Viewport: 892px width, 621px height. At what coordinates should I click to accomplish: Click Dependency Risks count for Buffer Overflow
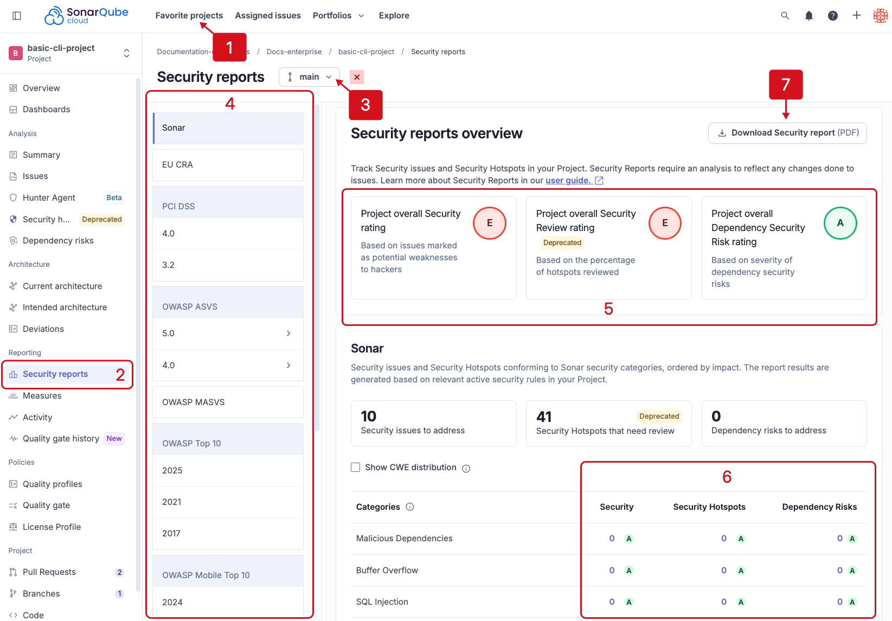pyautogui.click(x=840, y=571)
